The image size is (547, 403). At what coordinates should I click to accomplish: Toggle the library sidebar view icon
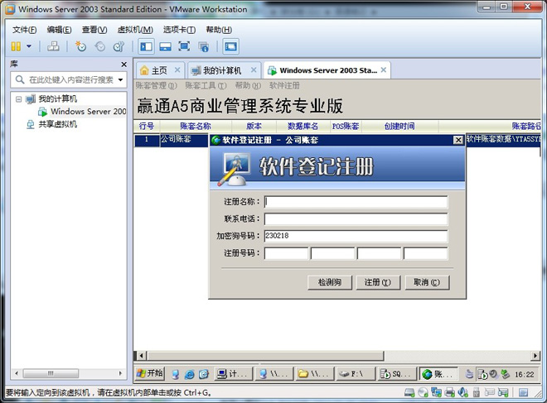pos(146,46)
